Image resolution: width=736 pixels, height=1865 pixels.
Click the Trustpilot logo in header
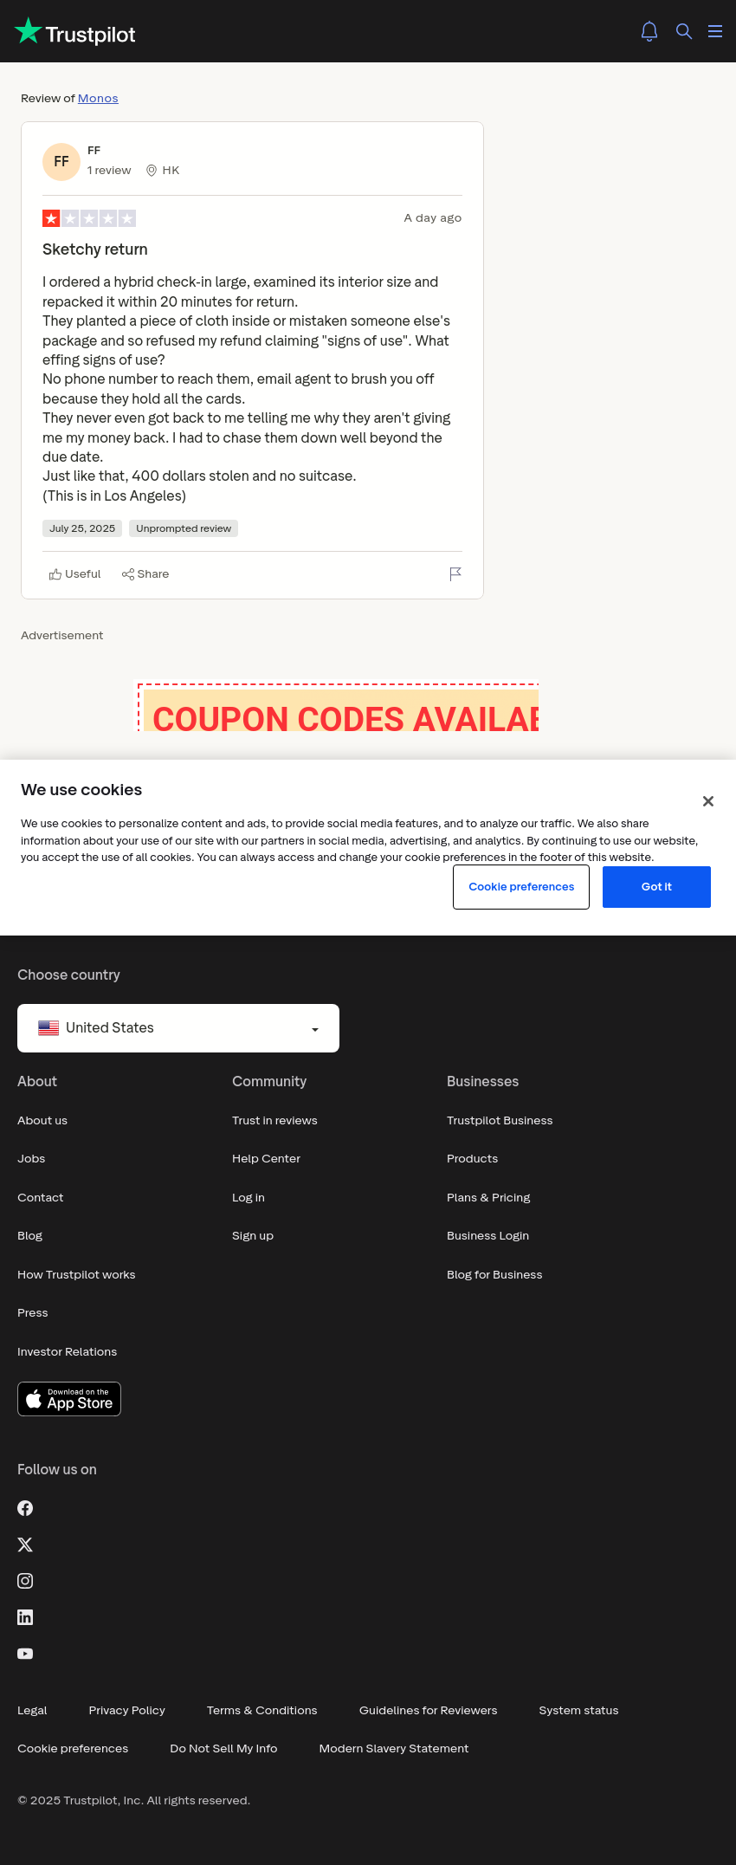click(x=75, y=32)
